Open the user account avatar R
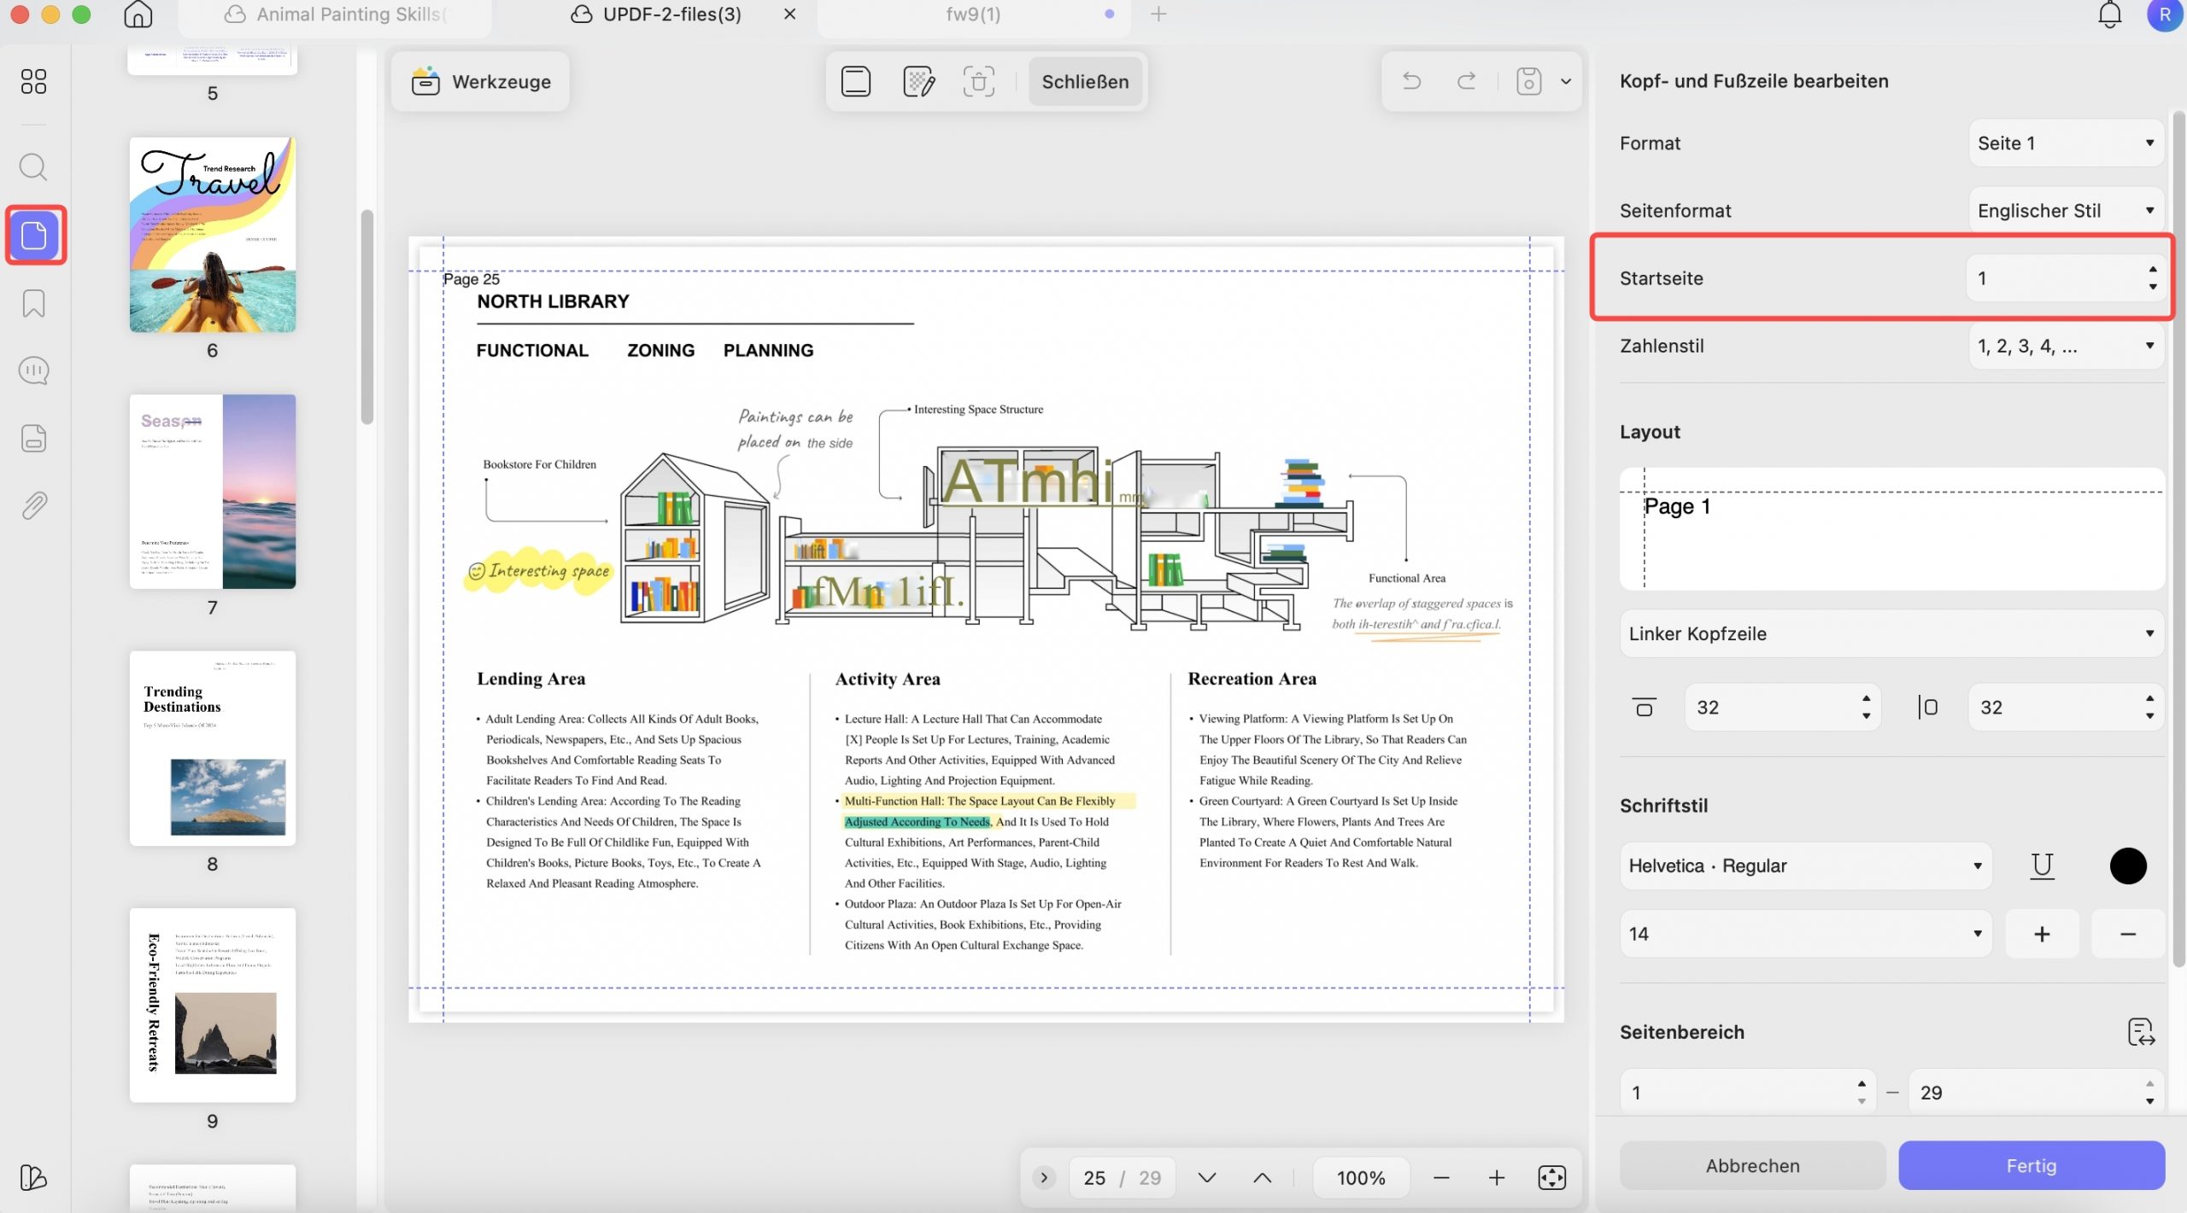Image resolution: width=2187 pixels, height=1213 pixels. coord(2164,15)
